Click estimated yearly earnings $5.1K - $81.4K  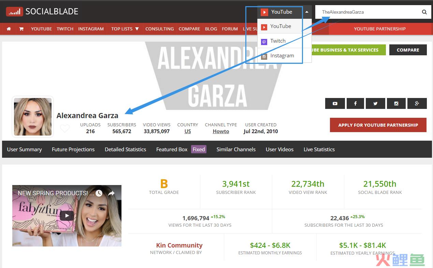[362, 245]
